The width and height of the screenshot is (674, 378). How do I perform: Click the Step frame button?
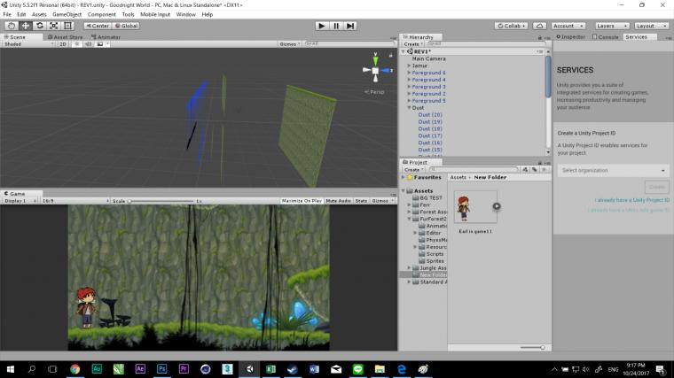(351, 26)
